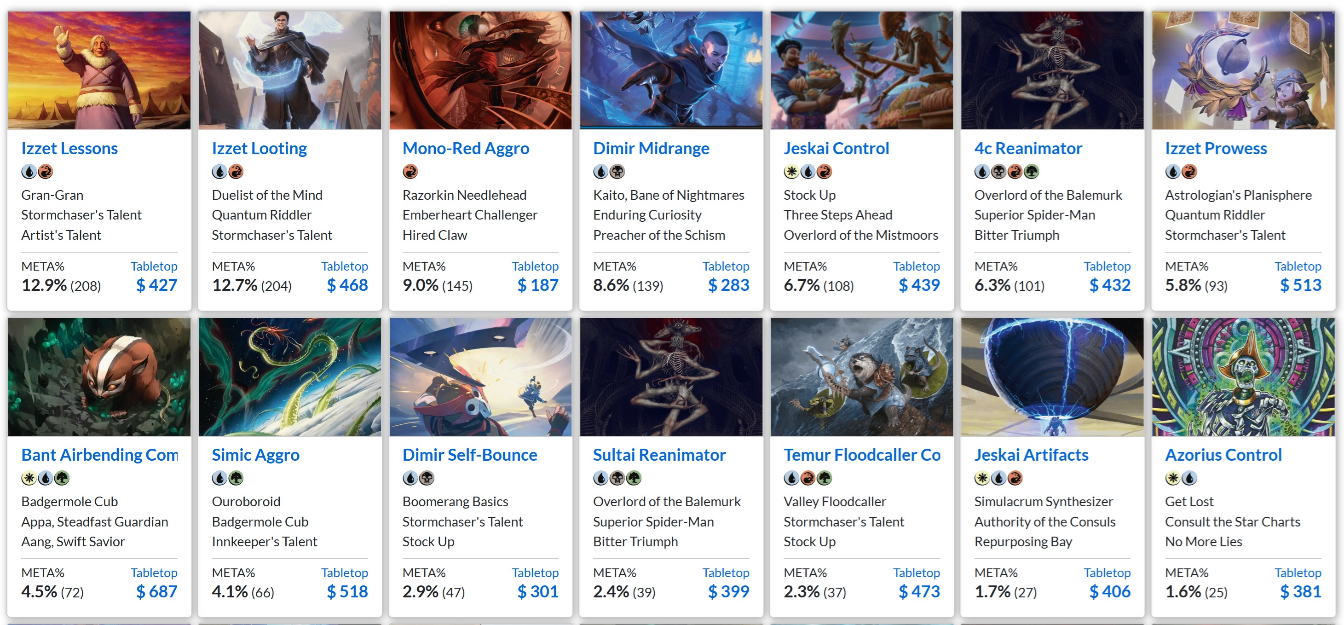Screen dimensions: 1344x625
Task: Click black mana icon under Sultai Reanimator
Action: point(617,478)
